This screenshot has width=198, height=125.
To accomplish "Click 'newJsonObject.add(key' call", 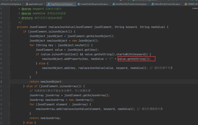I will (x=59, y=68).
